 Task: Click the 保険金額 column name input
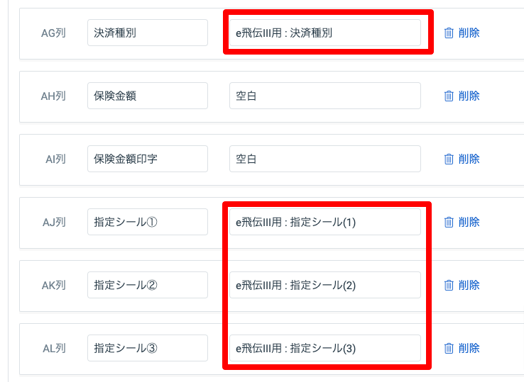click(x=148, y=96)
